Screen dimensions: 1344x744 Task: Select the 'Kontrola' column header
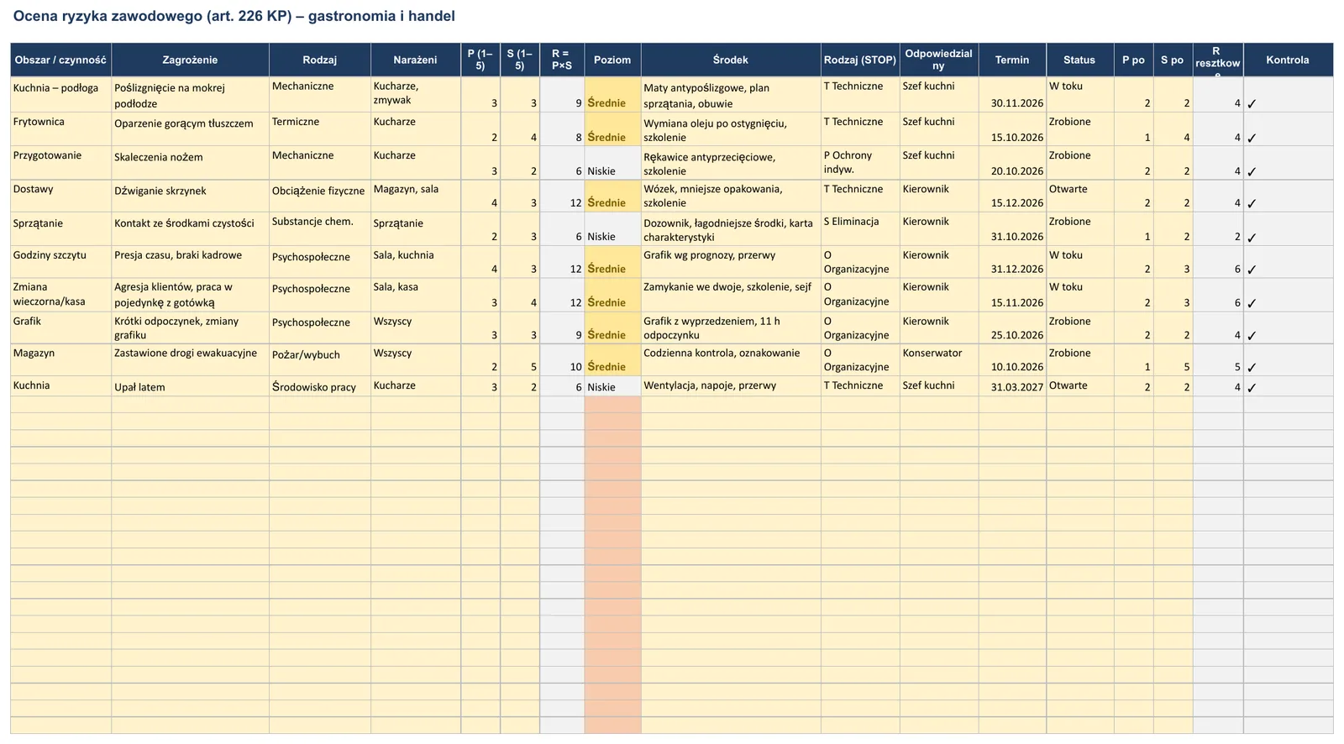[x=1288, y=60]
